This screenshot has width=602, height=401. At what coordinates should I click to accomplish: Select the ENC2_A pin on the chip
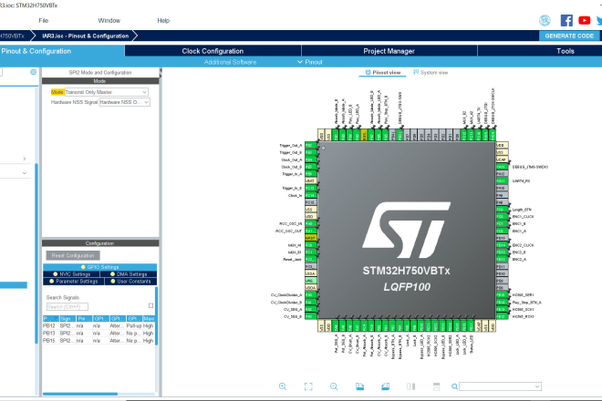click(502, 260)
